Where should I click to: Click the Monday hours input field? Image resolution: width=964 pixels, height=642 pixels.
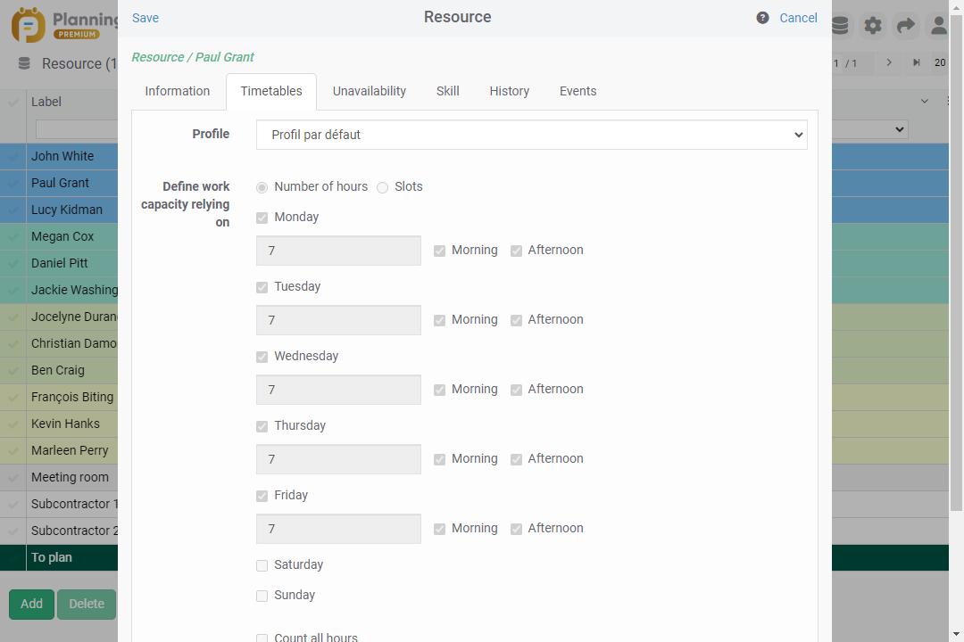click(338, 251)
